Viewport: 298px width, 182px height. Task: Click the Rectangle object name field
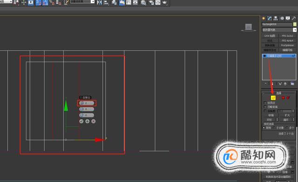pos(277,24)
